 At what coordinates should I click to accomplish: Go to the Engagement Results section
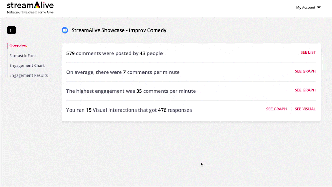[29, 75]
